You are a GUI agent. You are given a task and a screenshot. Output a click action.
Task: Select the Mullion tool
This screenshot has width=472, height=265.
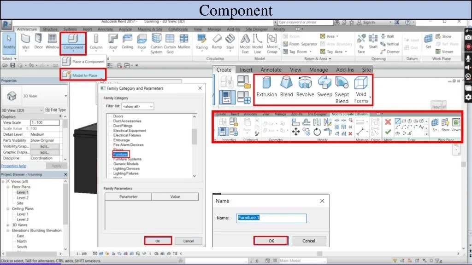coord(183,42)
